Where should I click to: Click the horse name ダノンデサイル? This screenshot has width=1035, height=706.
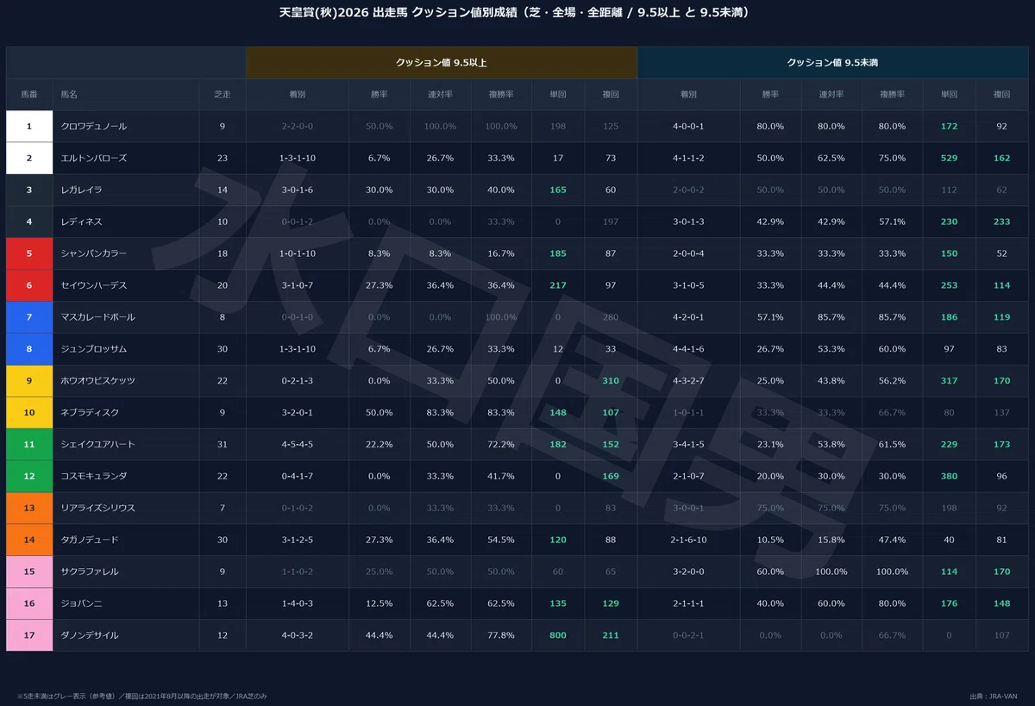91,635
